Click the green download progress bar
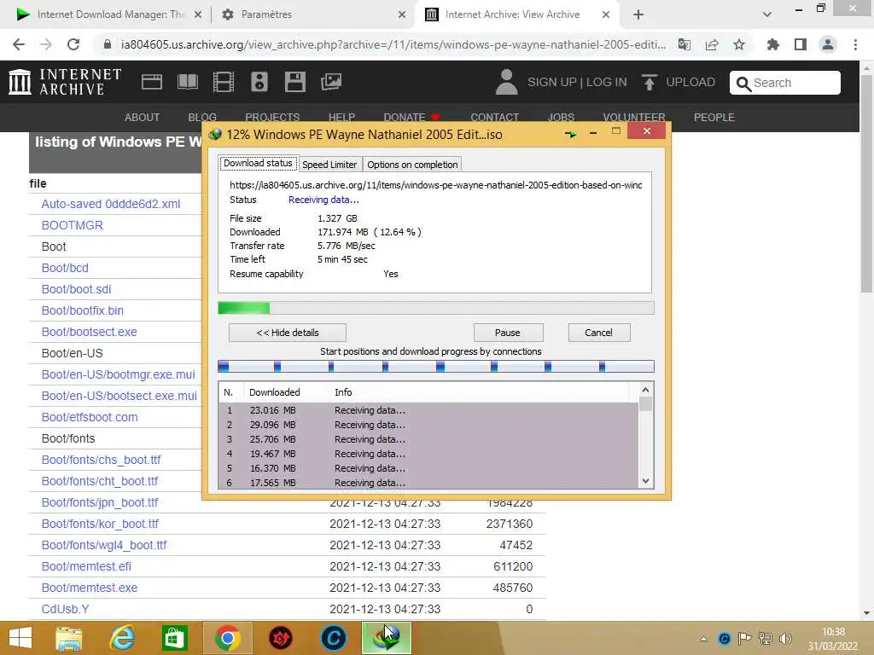874x655 pixels. pyautogui.click(x=435, y=308)
